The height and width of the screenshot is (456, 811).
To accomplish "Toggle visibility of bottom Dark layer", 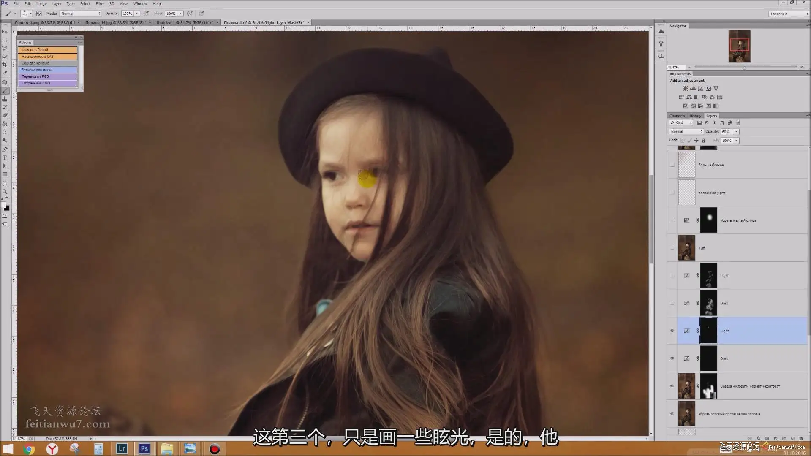I will pyautogui.click(x=672, y=358).
